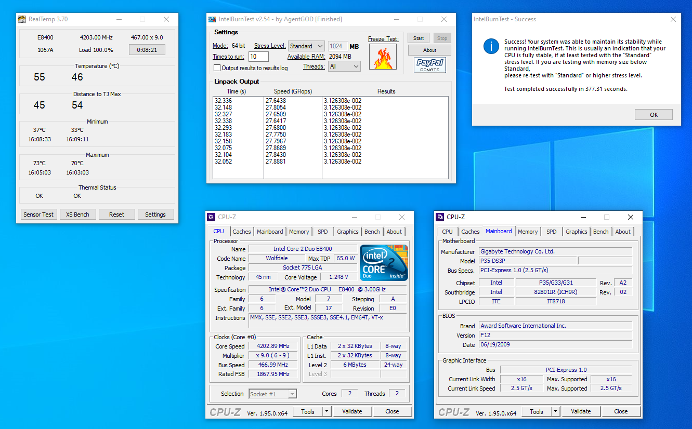
Task: Click the 82801IR (ICH9R) southbridge value
Action: [x=556, y=292]
